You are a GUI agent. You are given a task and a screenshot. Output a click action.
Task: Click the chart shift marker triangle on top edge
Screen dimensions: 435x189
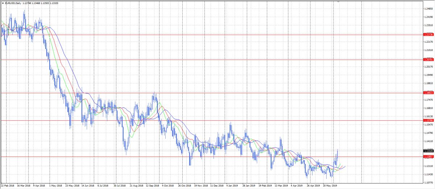339,2
